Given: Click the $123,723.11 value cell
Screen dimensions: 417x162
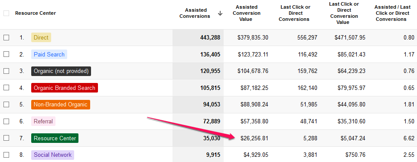Looking at the screenshot, I should point(253,54).
